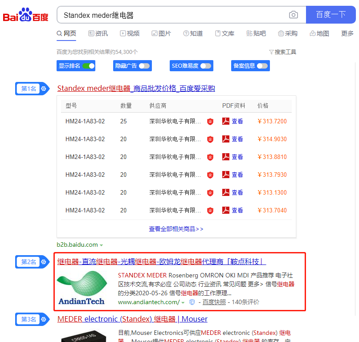Open the 鞍点科技 继电器 result title
This screenshot has width=359, height=342.
[162, 261]
